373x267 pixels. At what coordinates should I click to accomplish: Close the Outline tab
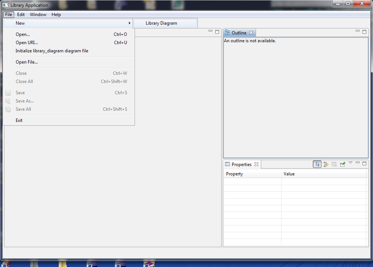click(x=251, y=33)
